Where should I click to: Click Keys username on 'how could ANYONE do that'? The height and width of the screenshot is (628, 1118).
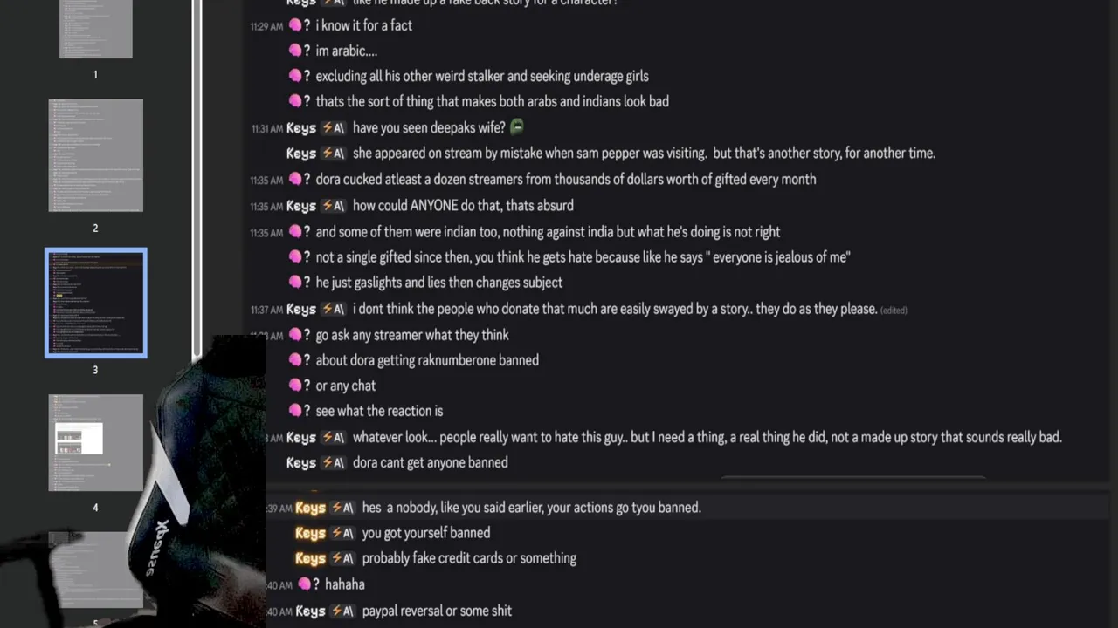click(301, 206)
